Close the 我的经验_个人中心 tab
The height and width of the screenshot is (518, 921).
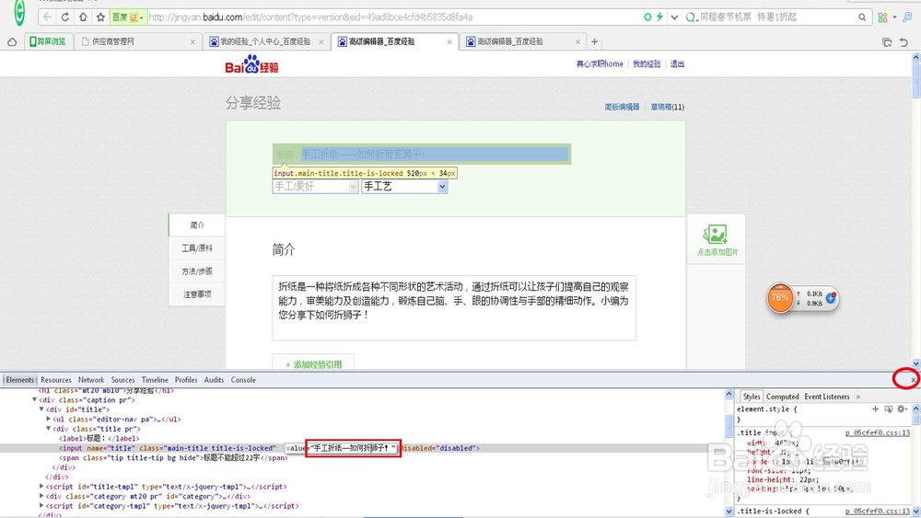(x=321, y=41)
